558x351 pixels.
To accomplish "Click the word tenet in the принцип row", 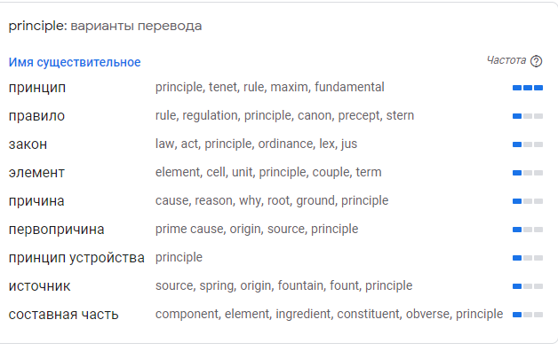I will pyautogui.click(x=223, y=87).
